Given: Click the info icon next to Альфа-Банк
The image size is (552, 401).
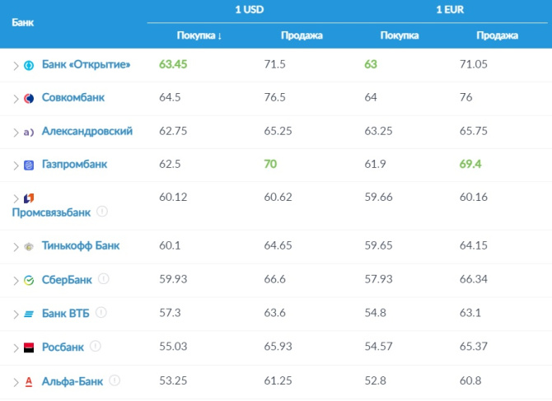Looking at the screenshot, I should coord(115,380).
